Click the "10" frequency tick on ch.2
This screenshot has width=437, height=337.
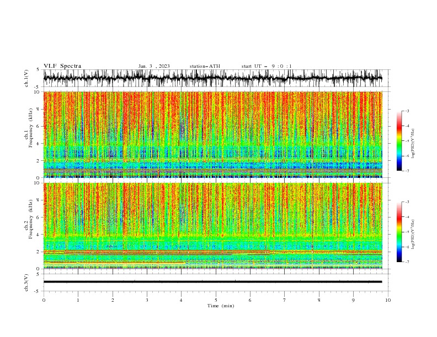[x=38, y=183]
